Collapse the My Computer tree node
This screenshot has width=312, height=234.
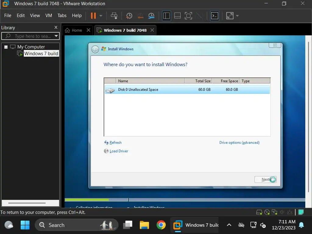6,47
